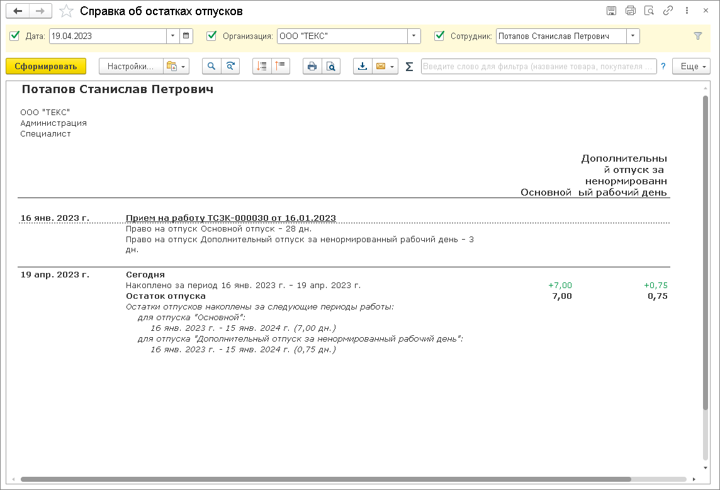720x490 pixels.
Task: Click scroll right arrow of horizontal scrollbar
Action: click(x=694, y=479)
